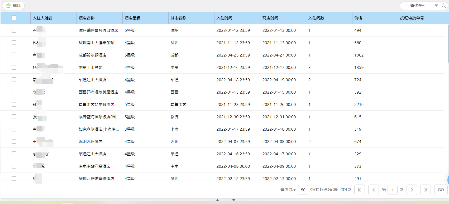Viewport: 449px width, 204px height.
Task: Check the row for 漳州融信皇冠假日酒店
Action: (x=14, y=30)
